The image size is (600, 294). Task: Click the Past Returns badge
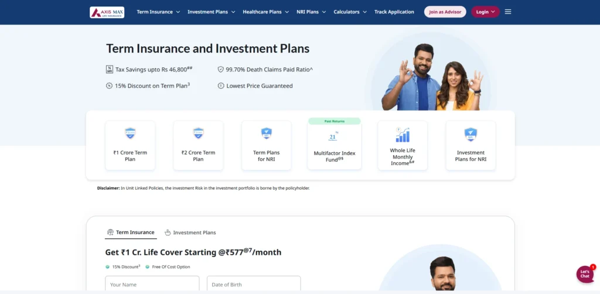click(335, 121)
